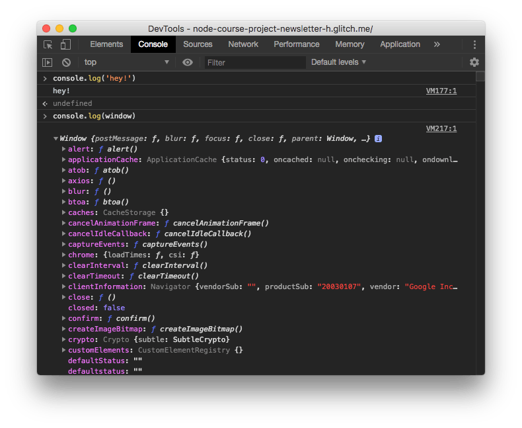The width and height of the screenshot is (522, 428).
Task: Select the Console tab
Action: click(x=153, y=44)
